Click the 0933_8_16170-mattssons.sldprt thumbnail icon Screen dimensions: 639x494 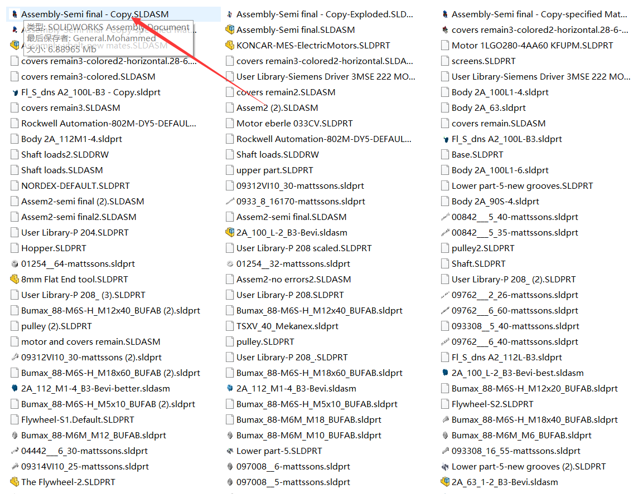(230, 202)
